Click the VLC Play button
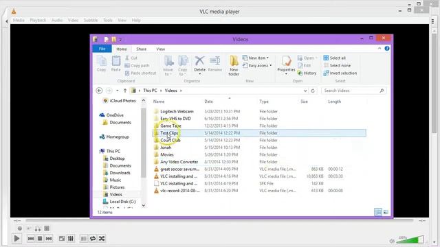Image resolution: width=440 pixels, height=247 pixels. coord(16,238)
